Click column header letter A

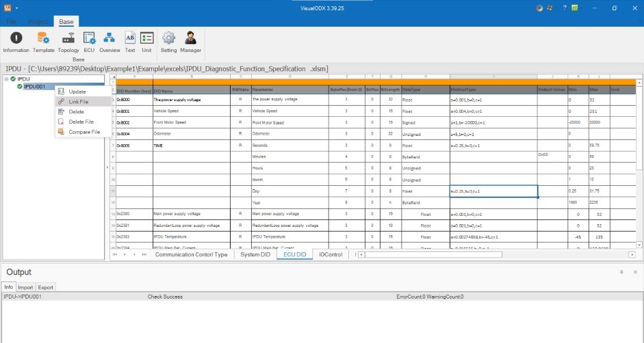pyautogui.click(x=134, y=77)
